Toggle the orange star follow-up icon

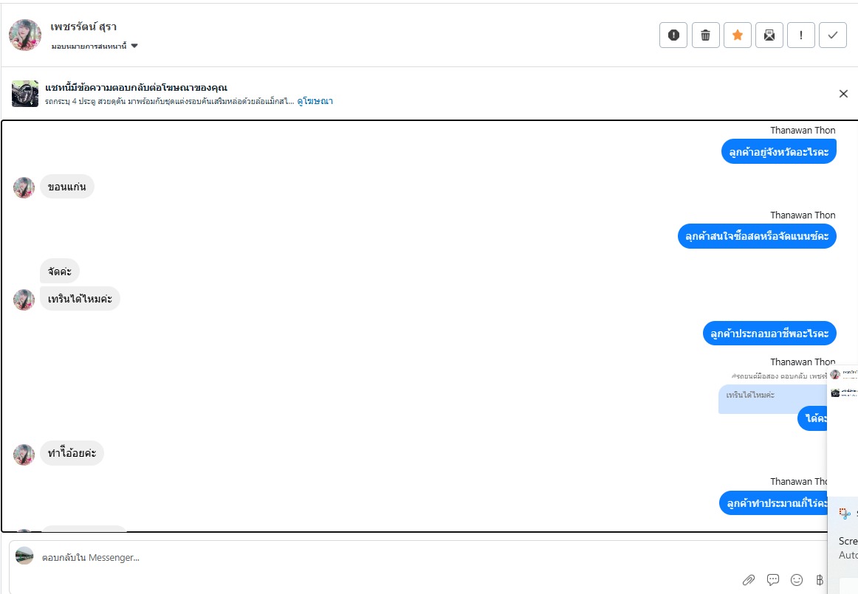click(737, 35)
